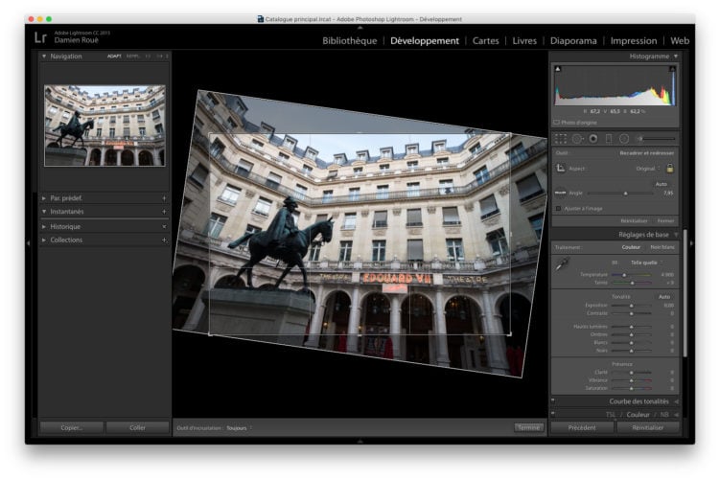The image size is (720, 480).
Task: Open the Cartes module
Action: click(x=486, y=40)
